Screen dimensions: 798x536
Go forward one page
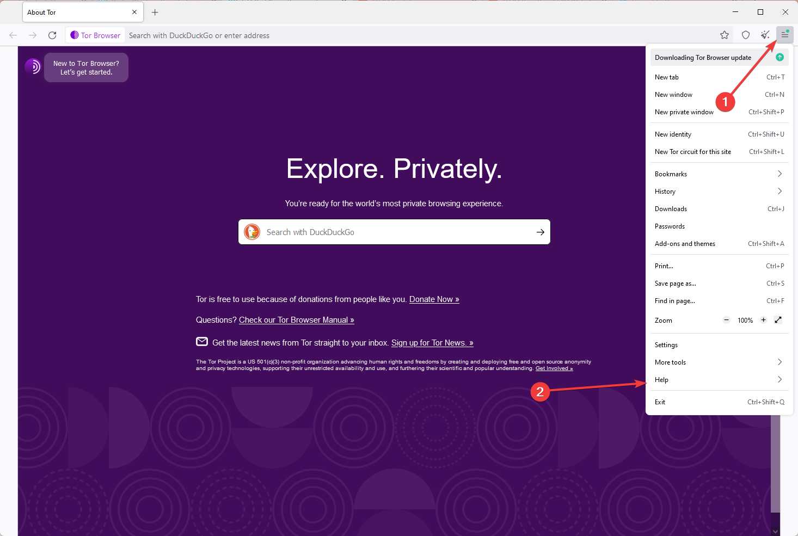pos(33,35)
